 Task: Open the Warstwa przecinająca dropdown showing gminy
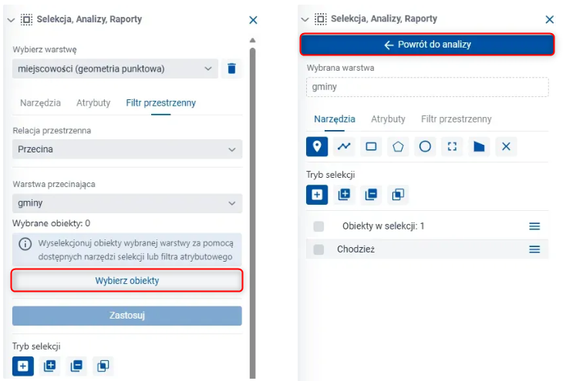127,203
